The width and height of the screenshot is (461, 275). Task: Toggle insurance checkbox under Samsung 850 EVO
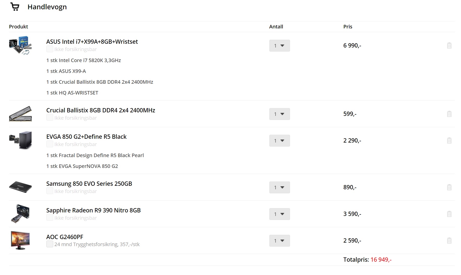click(50, 191)
